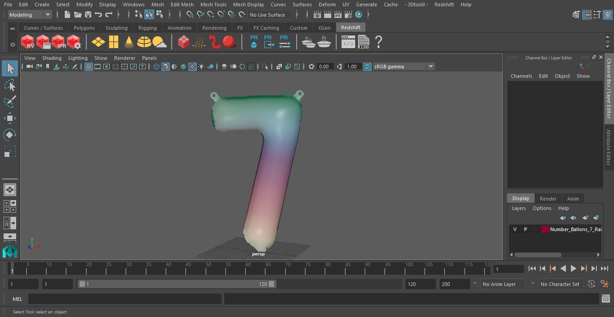Toggle the viewport grid icon

tap(89, 67)
